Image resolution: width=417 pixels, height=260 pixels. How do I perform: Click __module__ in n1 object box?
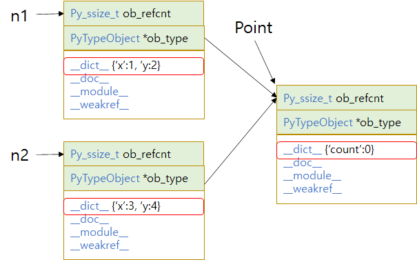point(99,92)
